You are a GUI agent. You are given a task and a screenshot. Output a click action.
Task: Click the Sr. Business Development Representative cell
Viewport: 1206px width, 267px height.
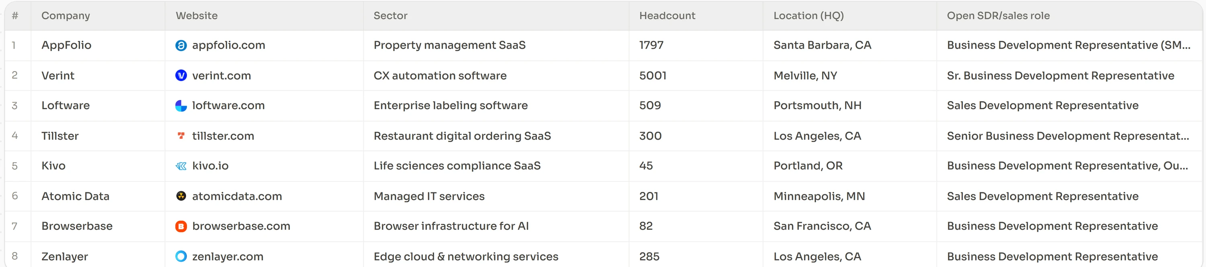(1069, 76)
